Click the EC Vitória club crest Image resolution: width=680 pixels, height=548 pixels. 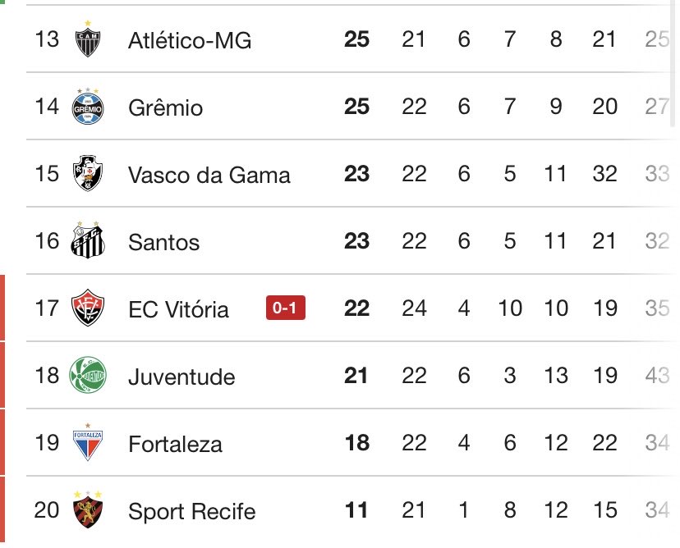88,308
